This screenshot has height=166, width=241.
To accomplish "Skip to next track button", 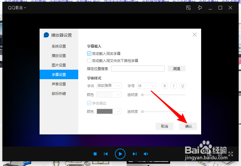I will point(135,154).
